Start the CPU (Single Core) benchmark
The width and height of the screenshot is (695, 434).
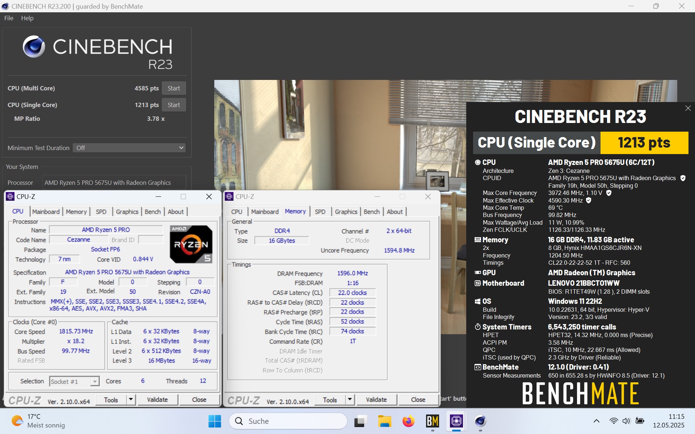[x=174, y=105]
